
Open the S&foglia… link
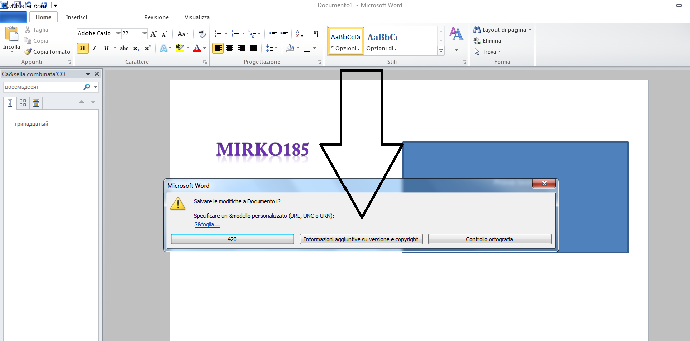[207, 224]
